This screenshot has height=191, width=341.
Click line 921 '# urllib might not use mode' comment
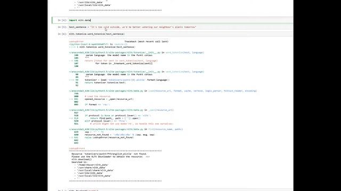(132, 124)
